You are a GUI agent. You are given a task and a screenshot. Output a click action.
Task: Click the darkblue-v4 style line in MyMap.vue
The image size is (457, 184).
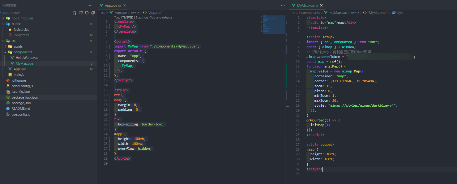coord(356,105)
